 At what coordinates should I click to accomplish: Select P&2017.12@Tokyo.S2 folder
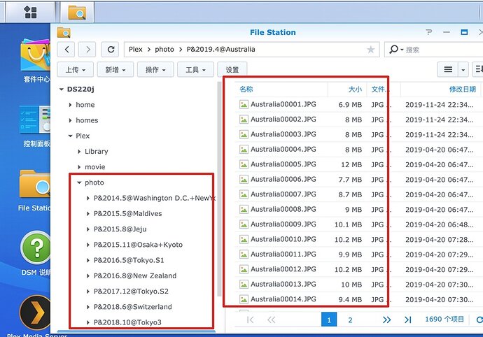131,292
